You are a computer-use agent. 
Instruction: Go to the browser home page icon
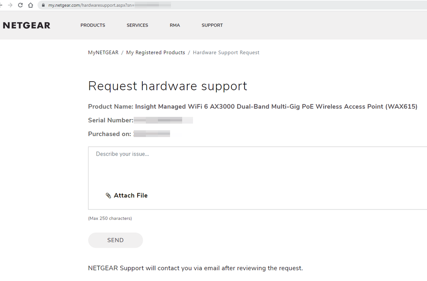(30, 5)
